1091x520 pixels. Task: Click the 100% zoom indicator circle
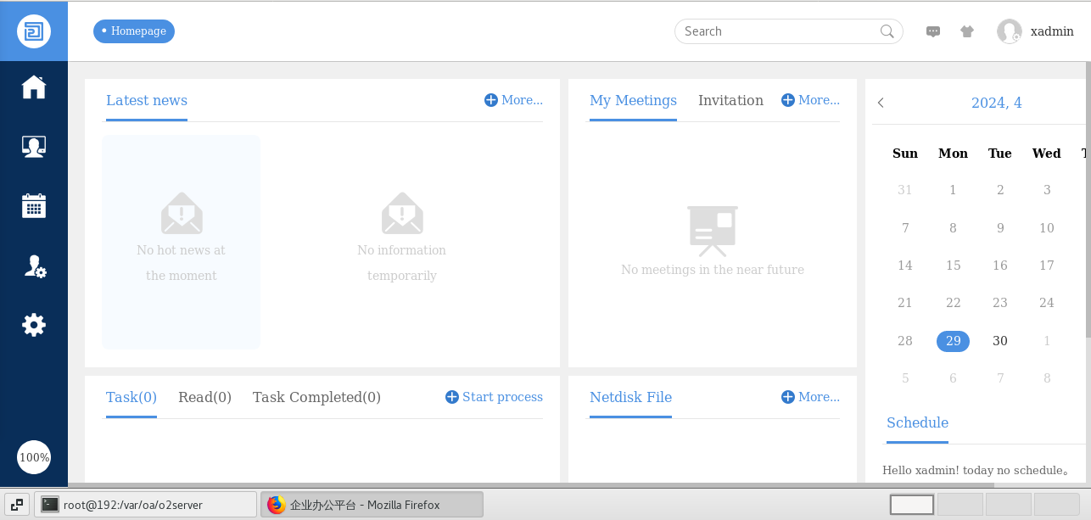[x=34, y=457]
